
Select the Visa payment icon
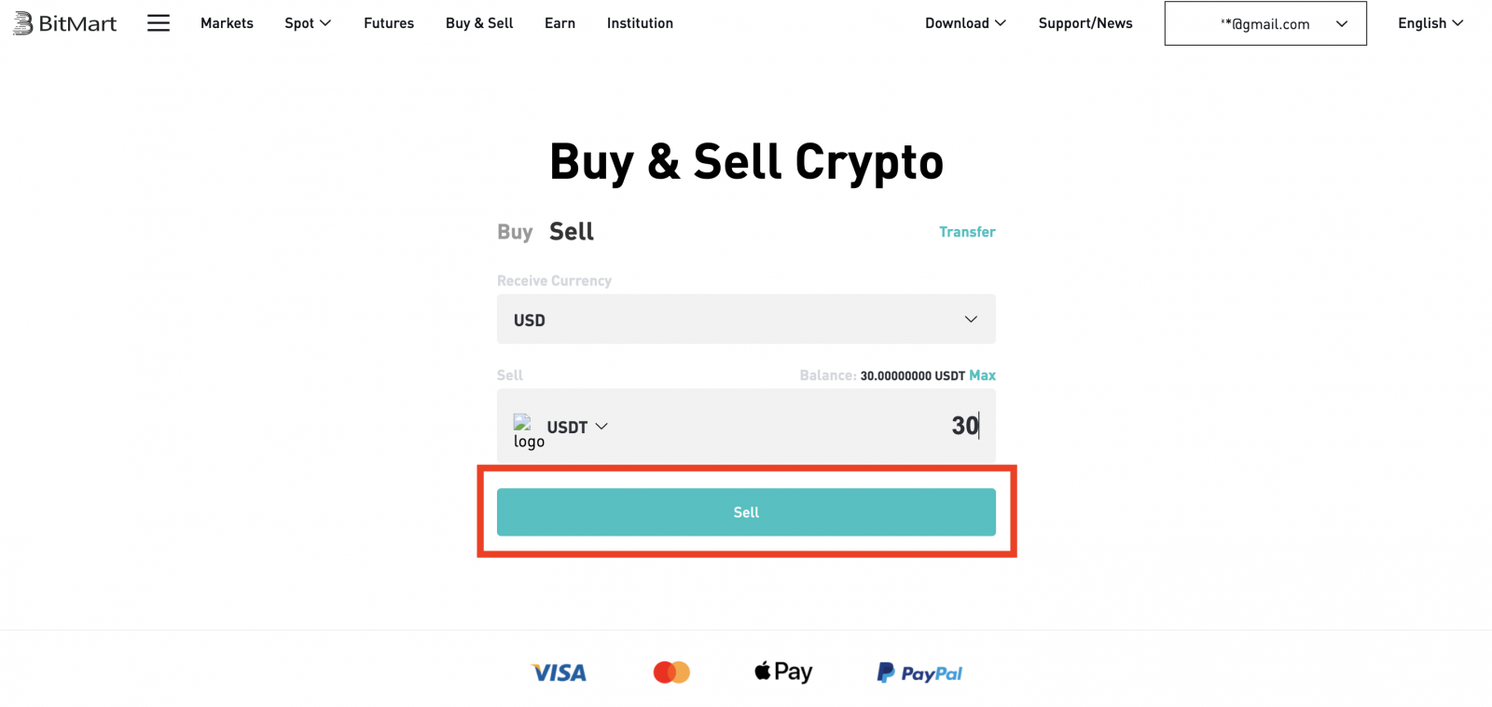(x=558, y=672)
